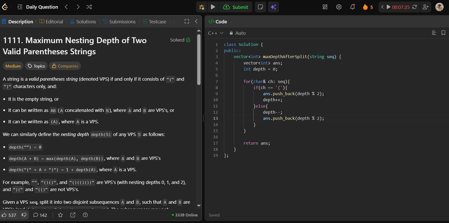This screenshot has width=449, height=223.
Task: Open the user profile avatar
Action: (x=439, y=7)
